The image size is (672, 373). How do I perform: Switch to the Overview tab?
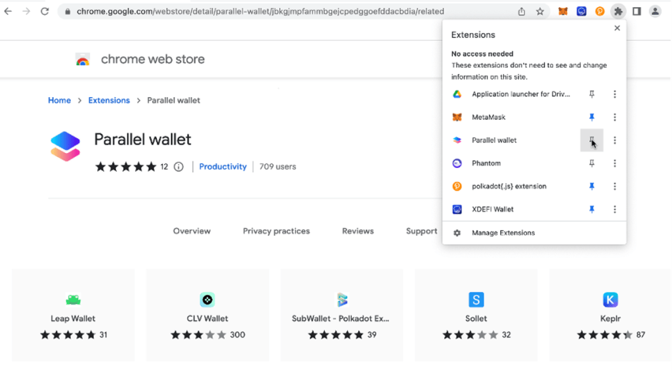click(x=192, y=231)
